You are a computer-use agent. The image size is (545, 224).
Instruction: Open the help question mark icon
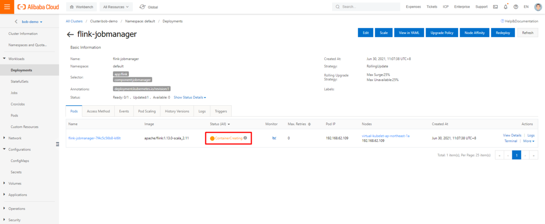tap(515, 7)
